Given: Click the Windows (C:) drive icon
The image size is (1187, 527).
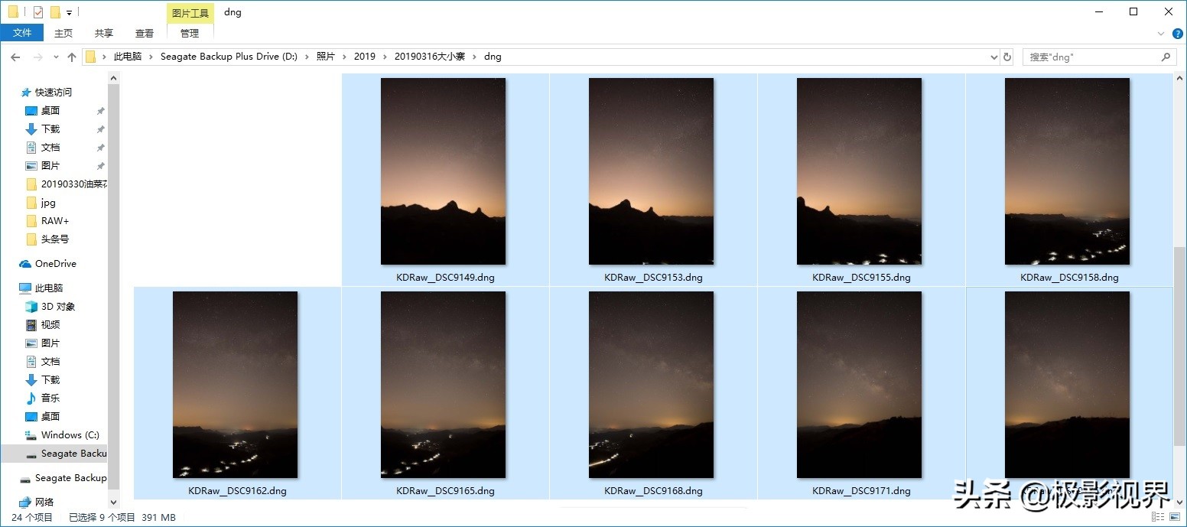Looking at the screenshot, I should (x=31, y=435).
